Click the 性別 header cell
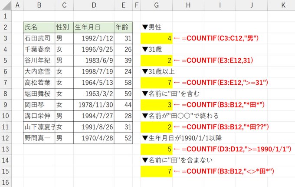Screen dimensions: 295x187 (x=64, y=27)
